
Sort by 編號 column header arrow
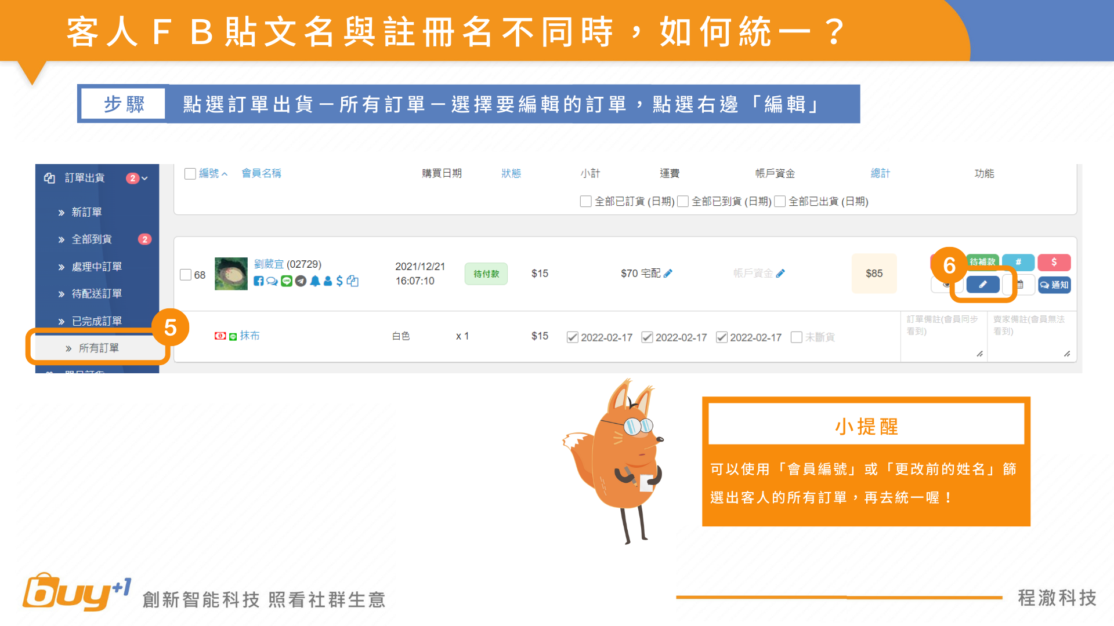pos(225,174)
